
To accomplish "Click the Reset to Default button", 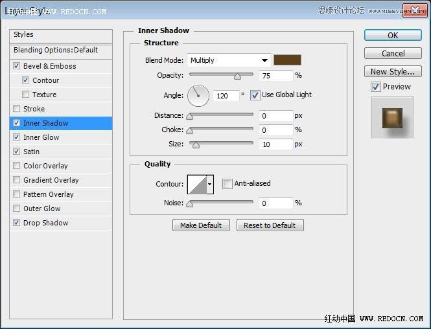I will coord(270,225).
